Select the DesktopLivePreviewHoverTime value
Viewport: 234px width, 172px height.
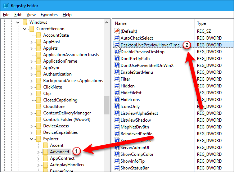point(150,45)
